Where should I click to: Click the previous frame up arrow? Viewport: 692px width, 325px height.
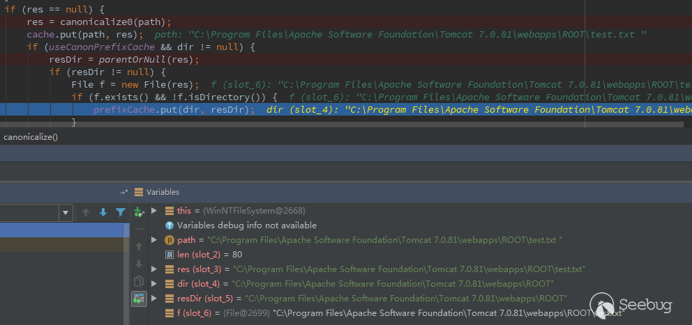(x=86, y=213)
